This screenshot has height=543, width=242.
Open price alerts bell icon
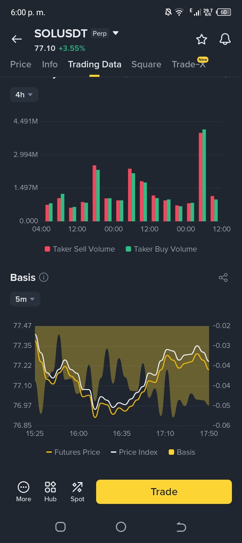[225, 39]
